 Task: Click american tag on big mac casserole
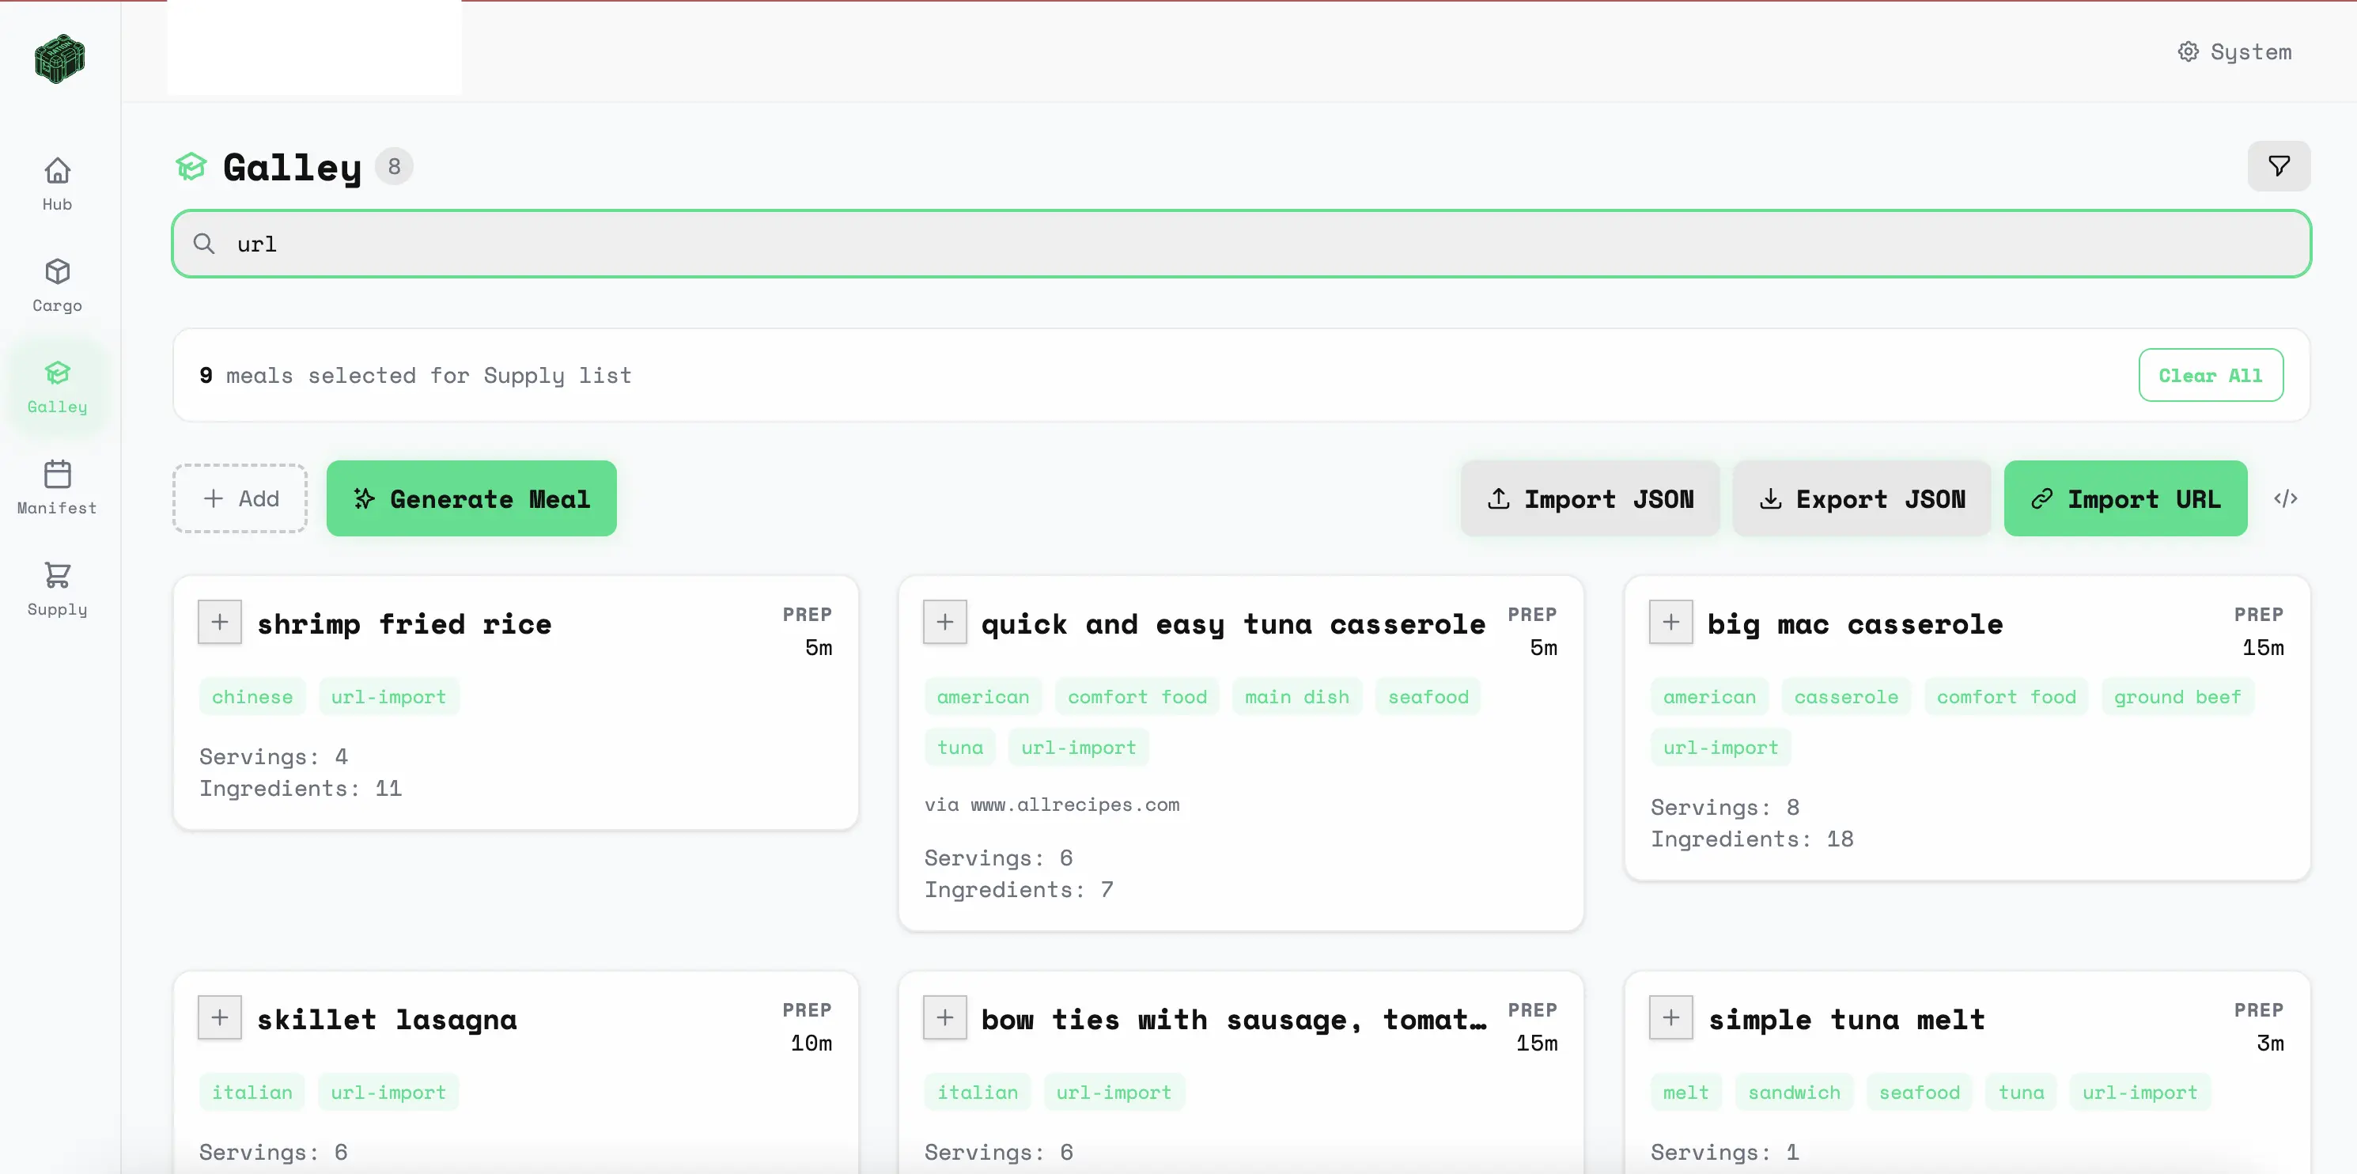coord(1709,696)
